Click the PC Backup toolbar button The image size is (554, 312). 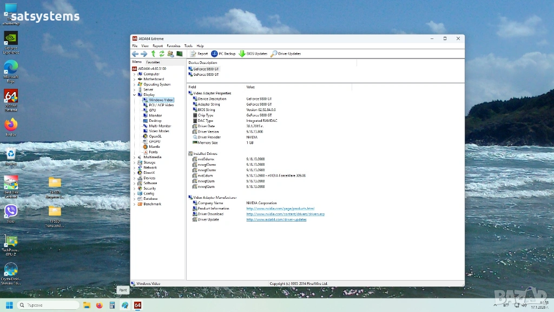(223, 54)
